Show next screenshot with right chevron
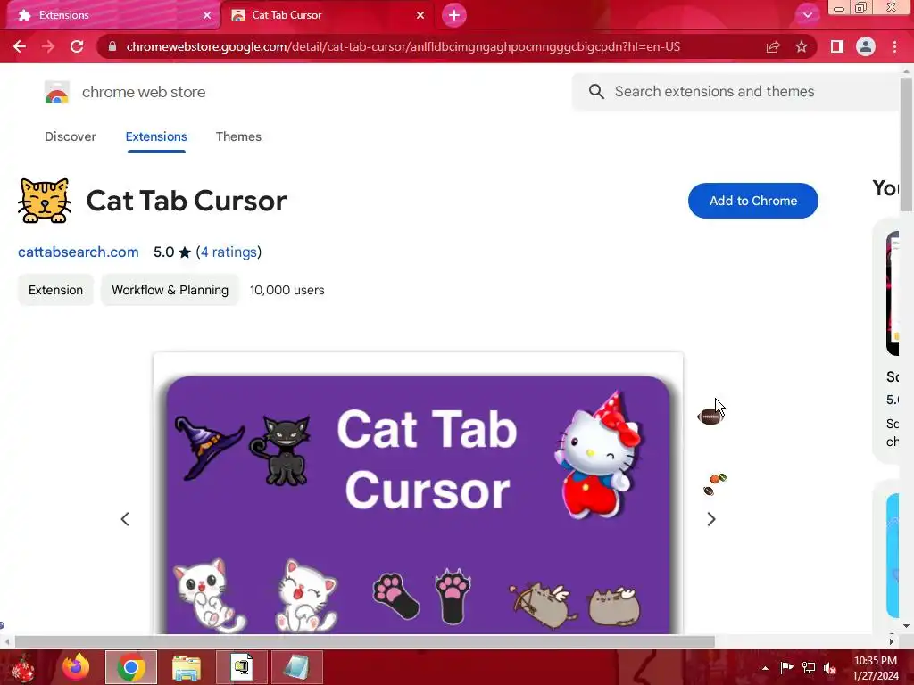Image resolution: width=914 pixels, height=685 pixels. pos(711,519)
